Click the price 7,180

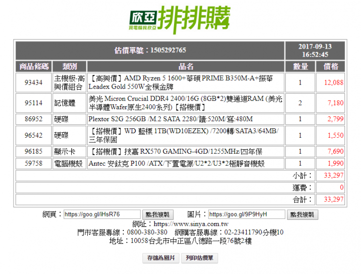click(x=335, y=103)
